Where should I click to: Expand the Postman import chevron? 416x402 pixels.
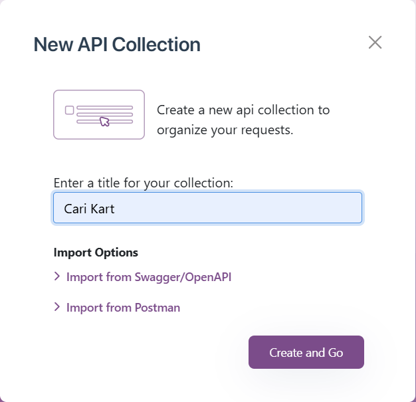(56, 307)
